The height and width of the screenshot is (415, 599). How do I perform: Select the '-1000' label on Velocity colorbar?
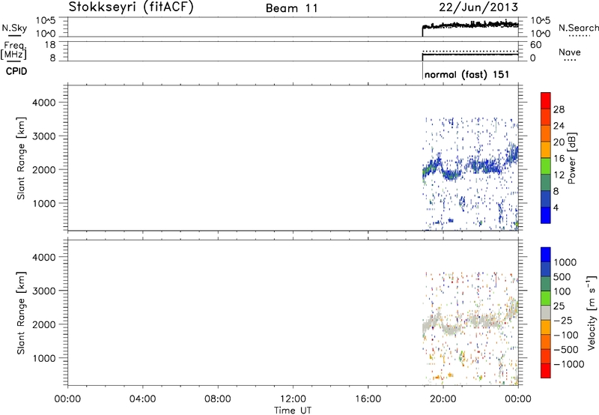(x=568, y=364)
